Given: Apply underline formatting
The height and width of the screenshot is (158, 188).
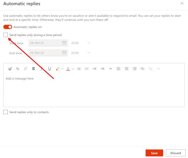Looking at the screenshot, I should click(50, 69).
